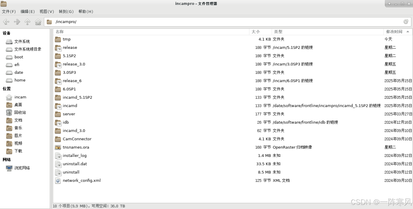Click the /incam/6.0SP1 的链接 type cell
The height and width of the screenshot is (209, 413).
[293, 81]
